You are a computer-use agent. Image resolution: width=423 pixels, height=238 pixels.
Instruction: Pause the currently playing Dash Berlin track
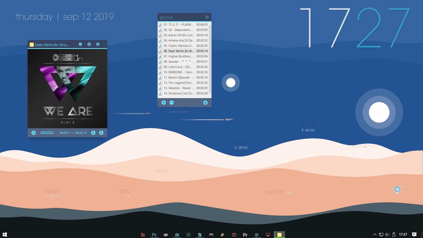[34, 133]
